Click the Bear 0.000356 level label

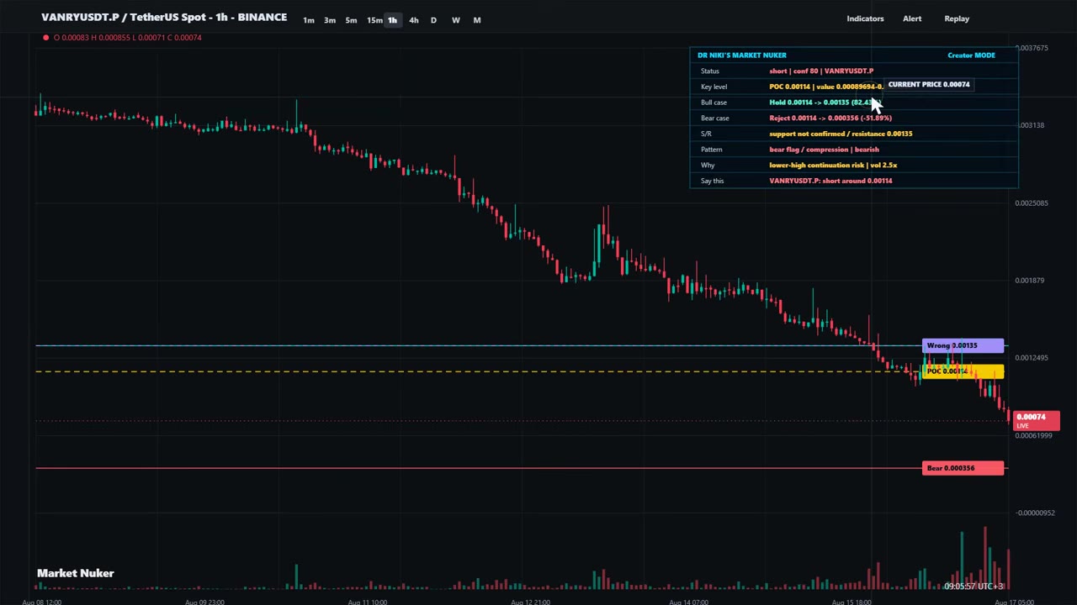click(963, 468)
